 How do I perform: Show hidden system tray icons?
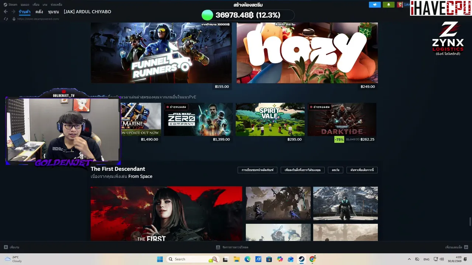[x=409, y=259]
